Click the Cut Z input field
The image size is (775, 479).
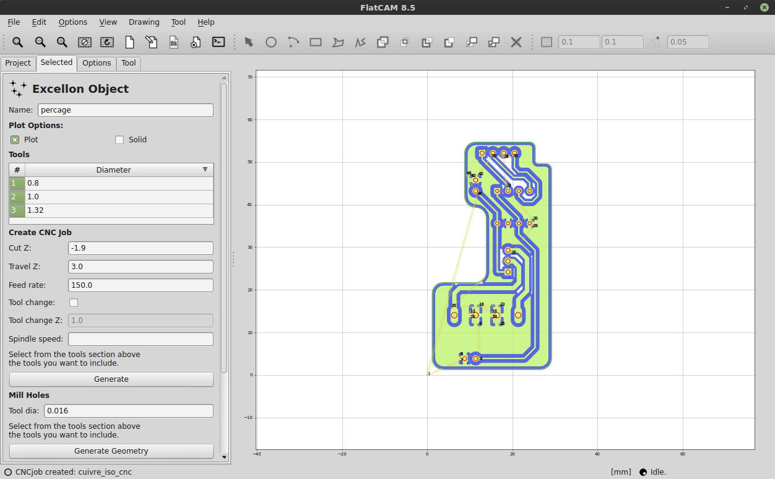click(141, 248)
